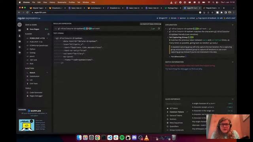Open regex flags dropdown next to expression
253x142 pixels.
(x=153, y=28)
